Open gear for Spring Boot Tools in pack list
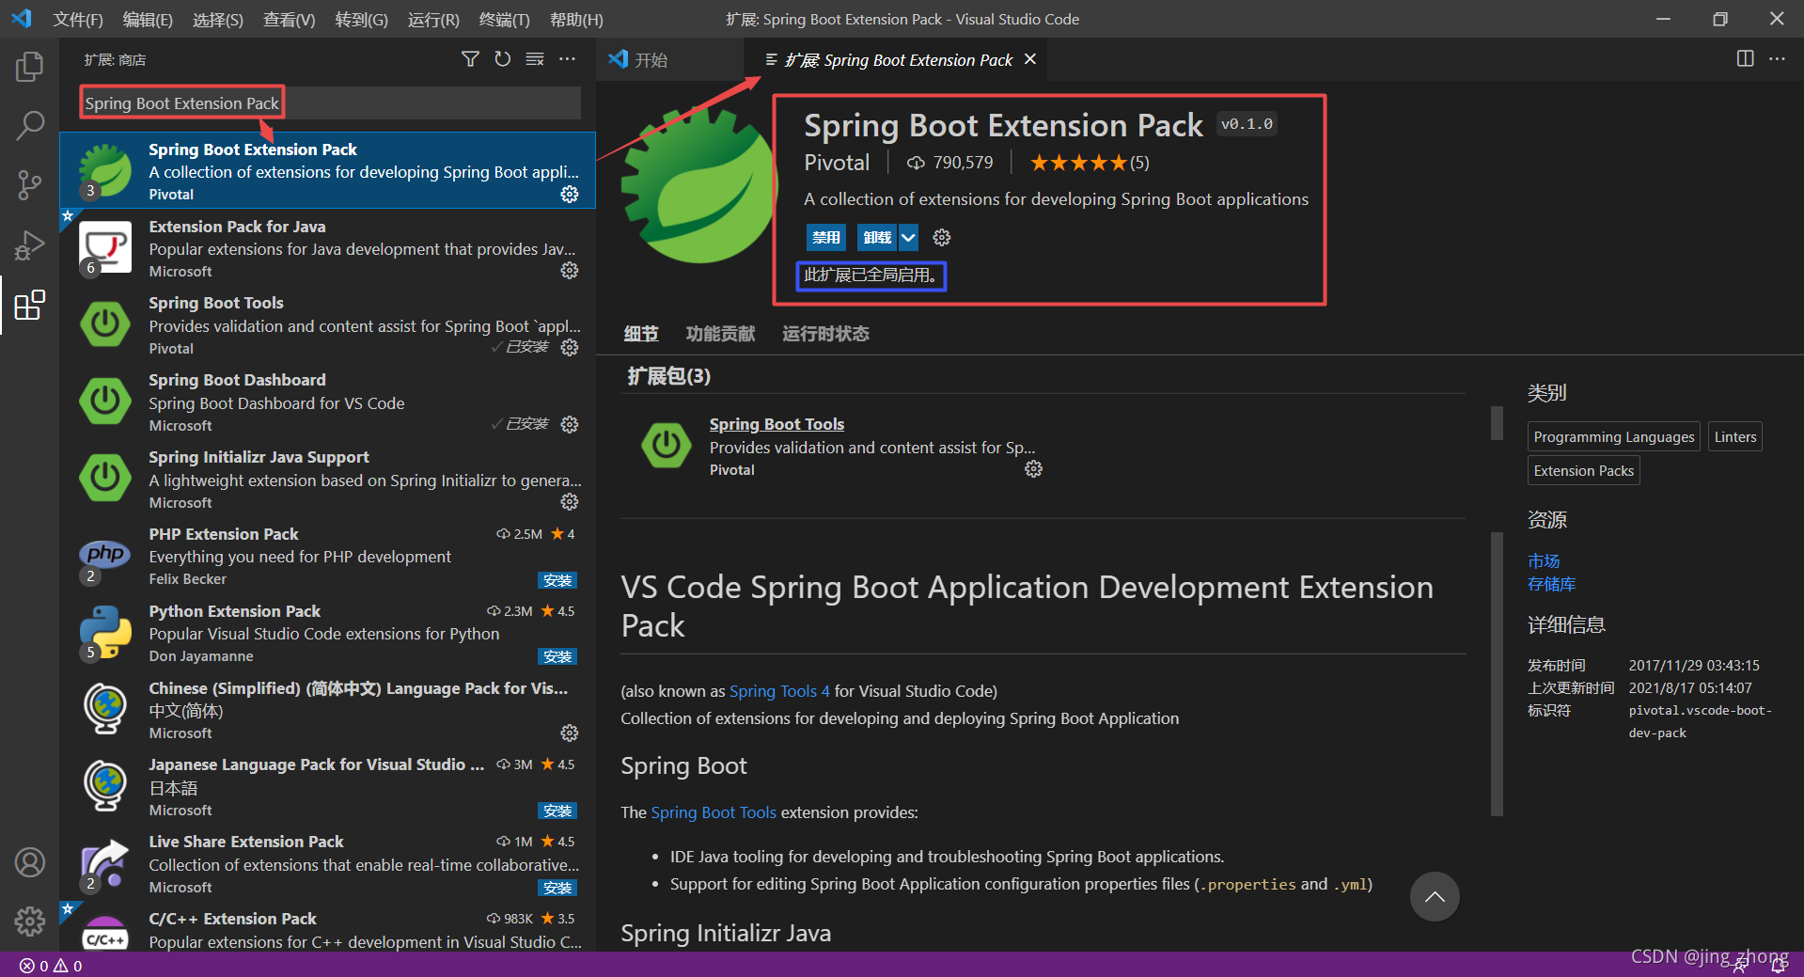Viewport: 1804px width, 977px height. (x=1034, y=469)
